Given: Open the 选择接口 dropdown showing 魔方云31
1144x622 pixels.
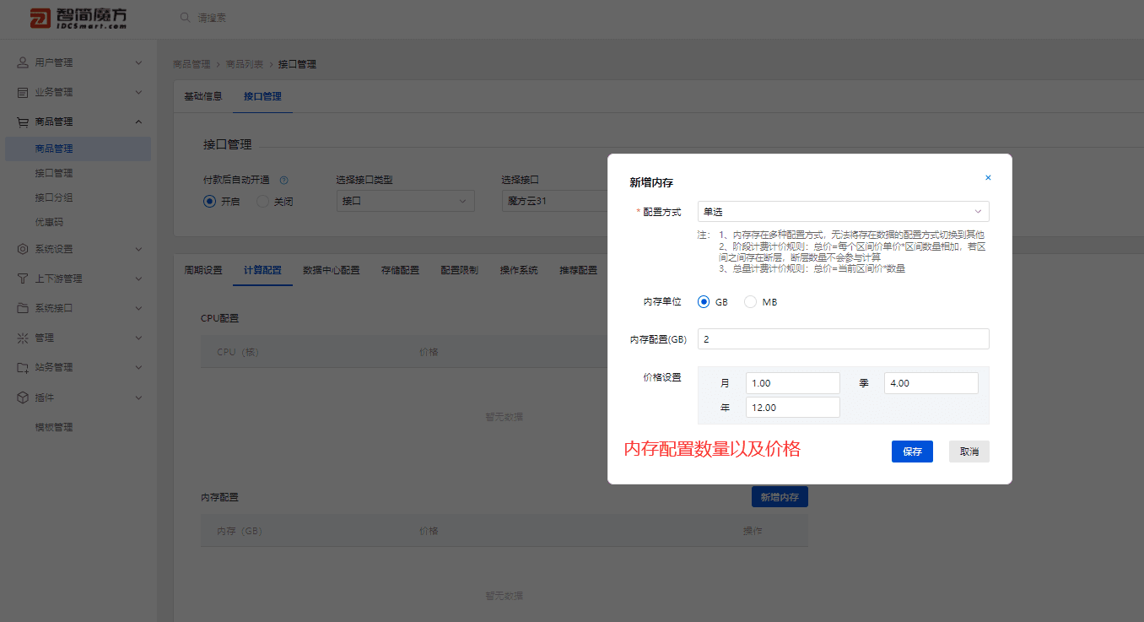Looking at the screenshot, I should [x=555, y=201].
